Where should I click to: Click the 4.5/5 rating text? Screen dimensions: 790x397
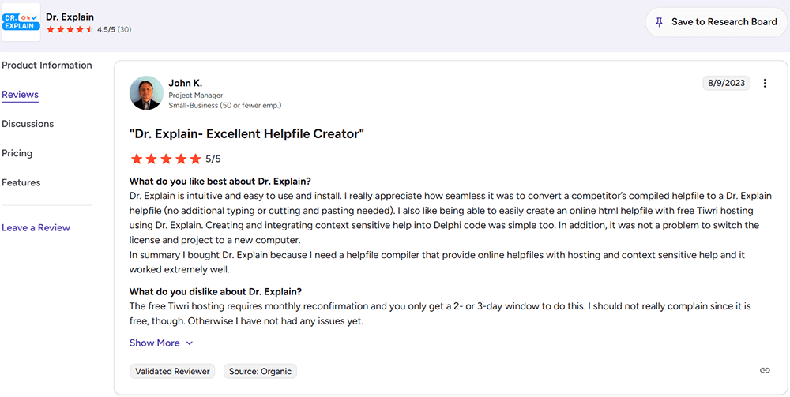point(107,30)
